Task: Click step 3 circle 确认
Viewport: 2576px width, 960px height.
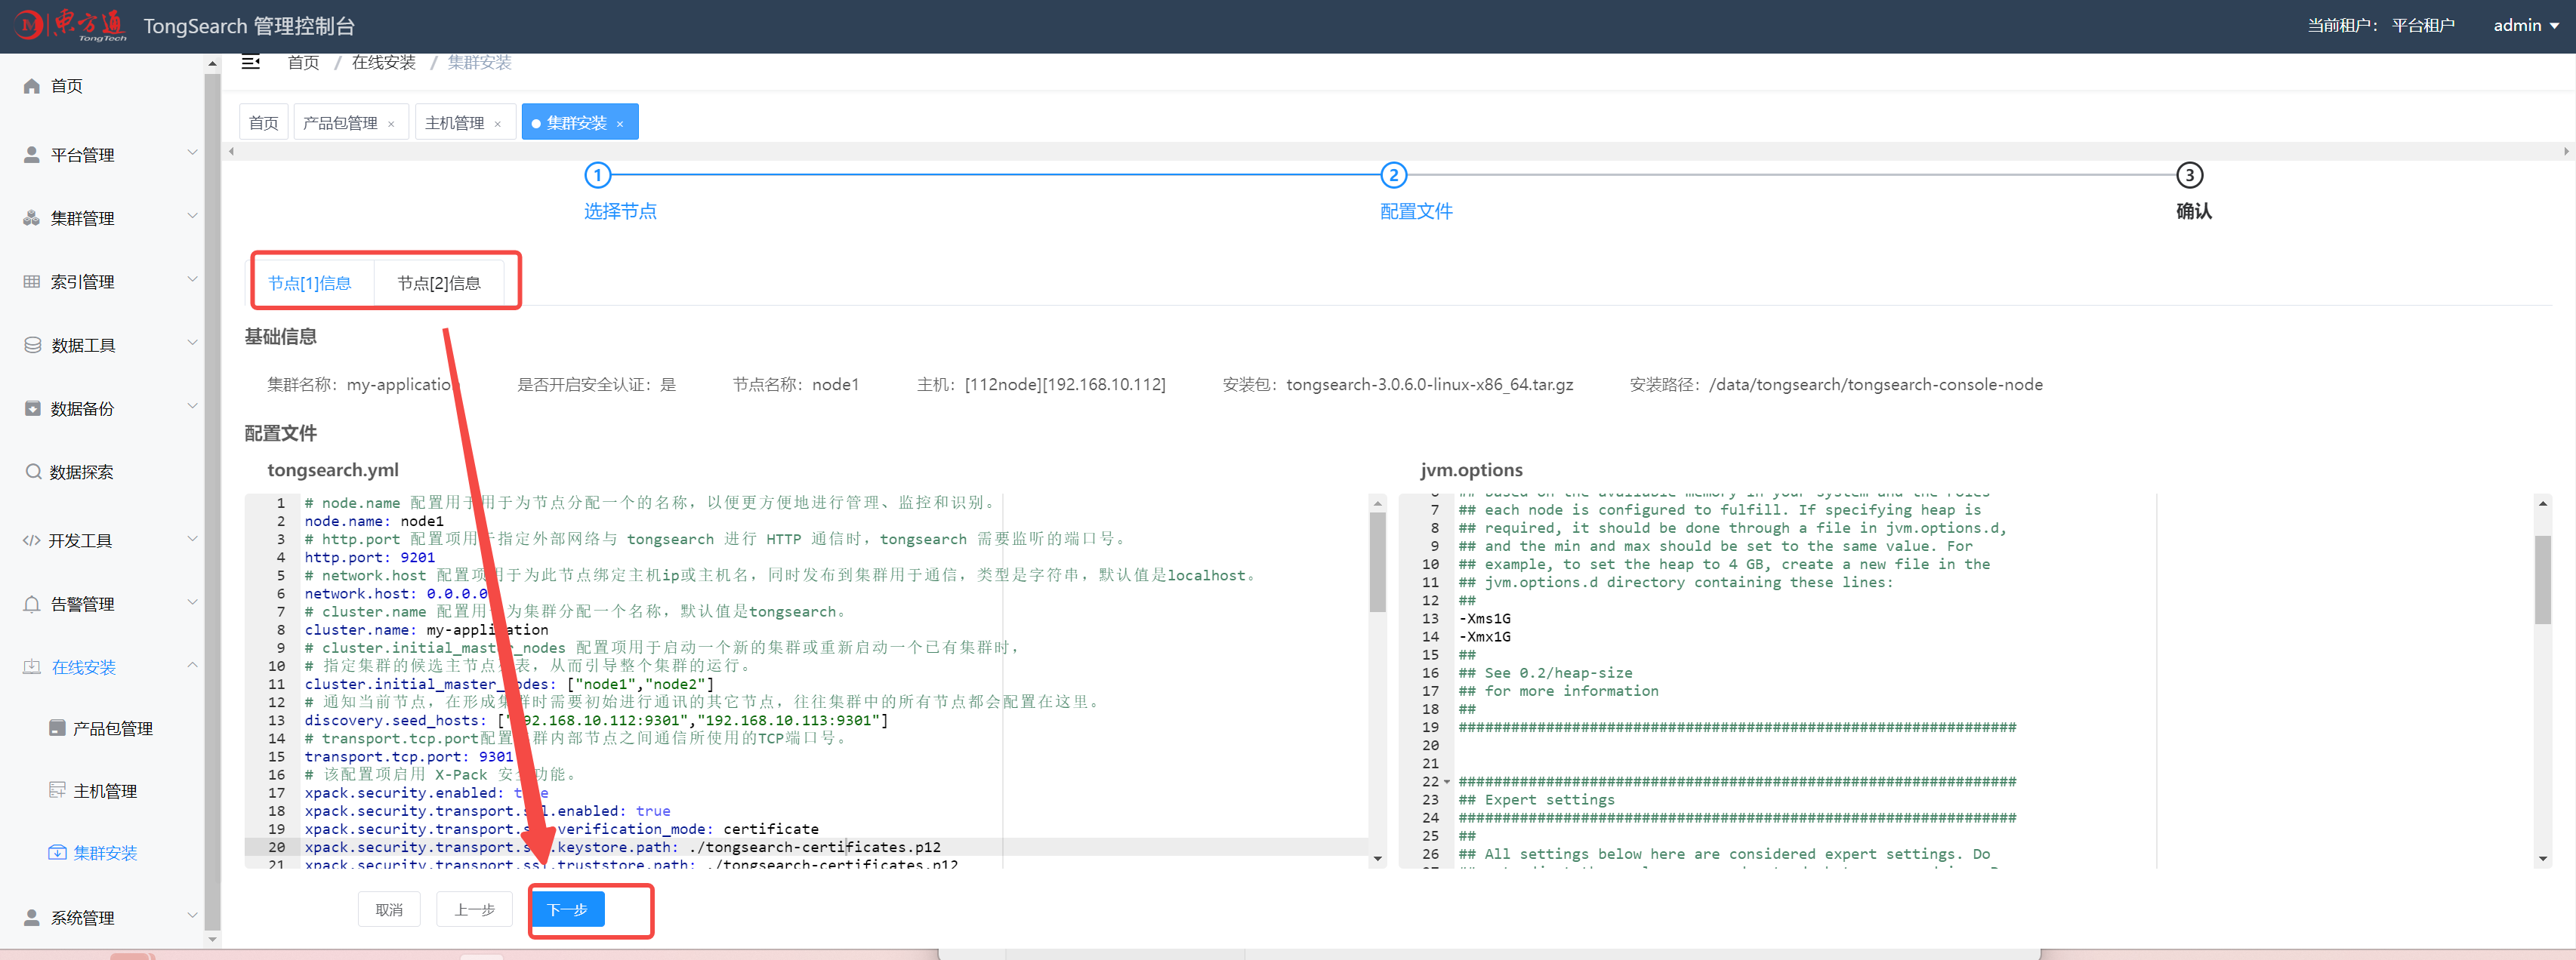Action: pyautogui.click(x=2189, y=176)
